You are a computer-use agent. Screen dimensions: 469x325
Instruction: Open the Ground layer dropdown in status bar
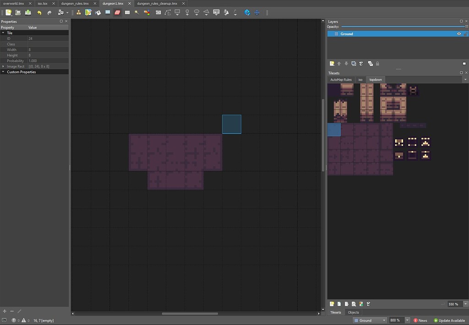click(370, 320)
